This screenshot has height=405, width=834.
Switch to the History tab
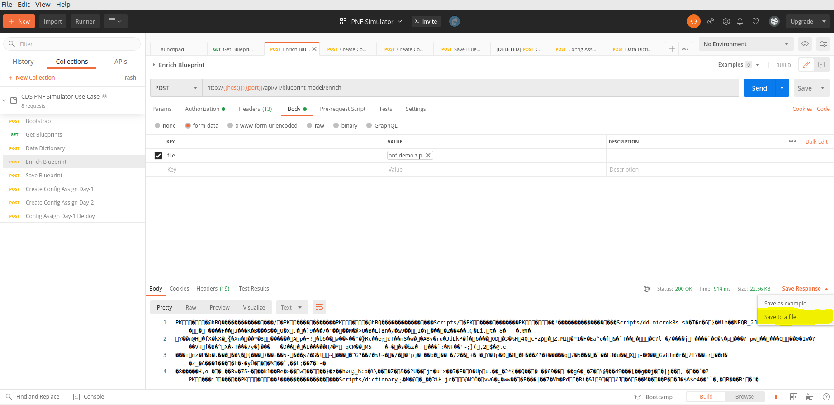pos(23,62)
